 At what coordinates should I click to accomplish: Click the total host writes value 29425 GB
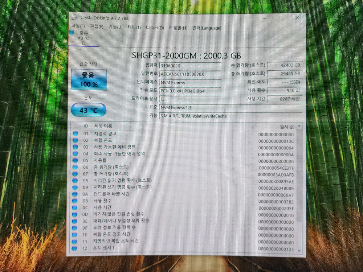tap(285, 74)
